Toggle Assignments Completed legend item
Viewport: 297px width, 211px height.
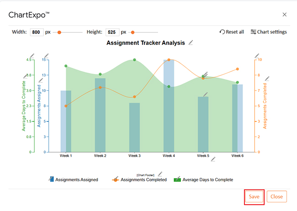point(139,180)
